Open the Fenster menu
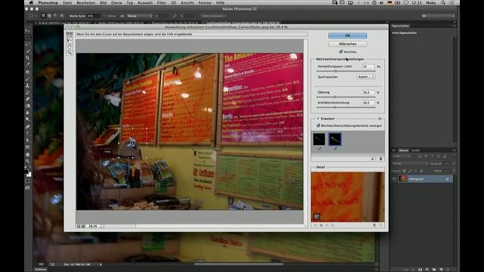The image size is (484, 272). (x=205, y=3)
